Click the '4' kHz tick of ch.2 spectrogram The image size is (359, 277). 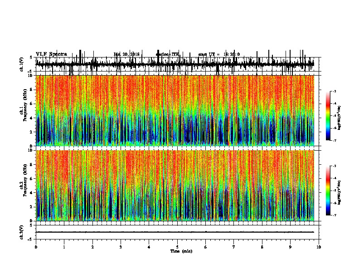point(32,193)
